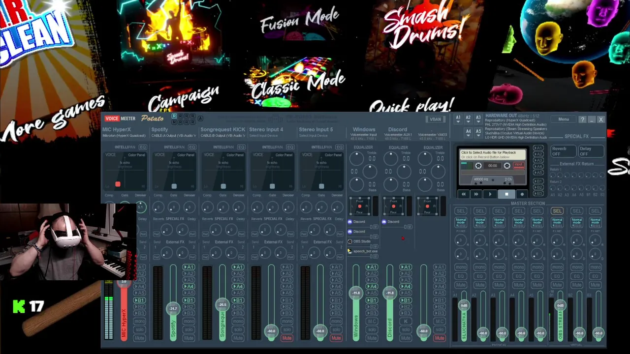The height and width of the screenshot is (354, 630).
Task: Open the A4 hardware out device dropdown
Action: coord(468,132)
